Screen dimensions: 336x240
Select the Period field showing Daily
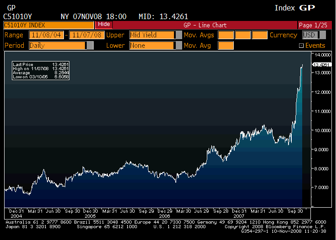click(58, 46)
